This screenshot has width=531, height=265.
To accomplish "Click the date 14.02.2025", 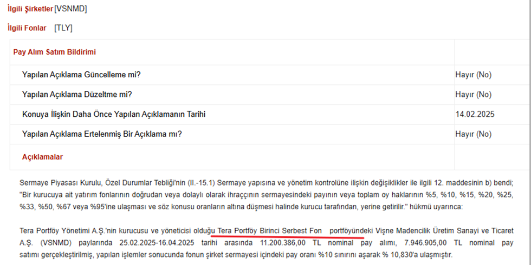I will [x=475, y=114].
